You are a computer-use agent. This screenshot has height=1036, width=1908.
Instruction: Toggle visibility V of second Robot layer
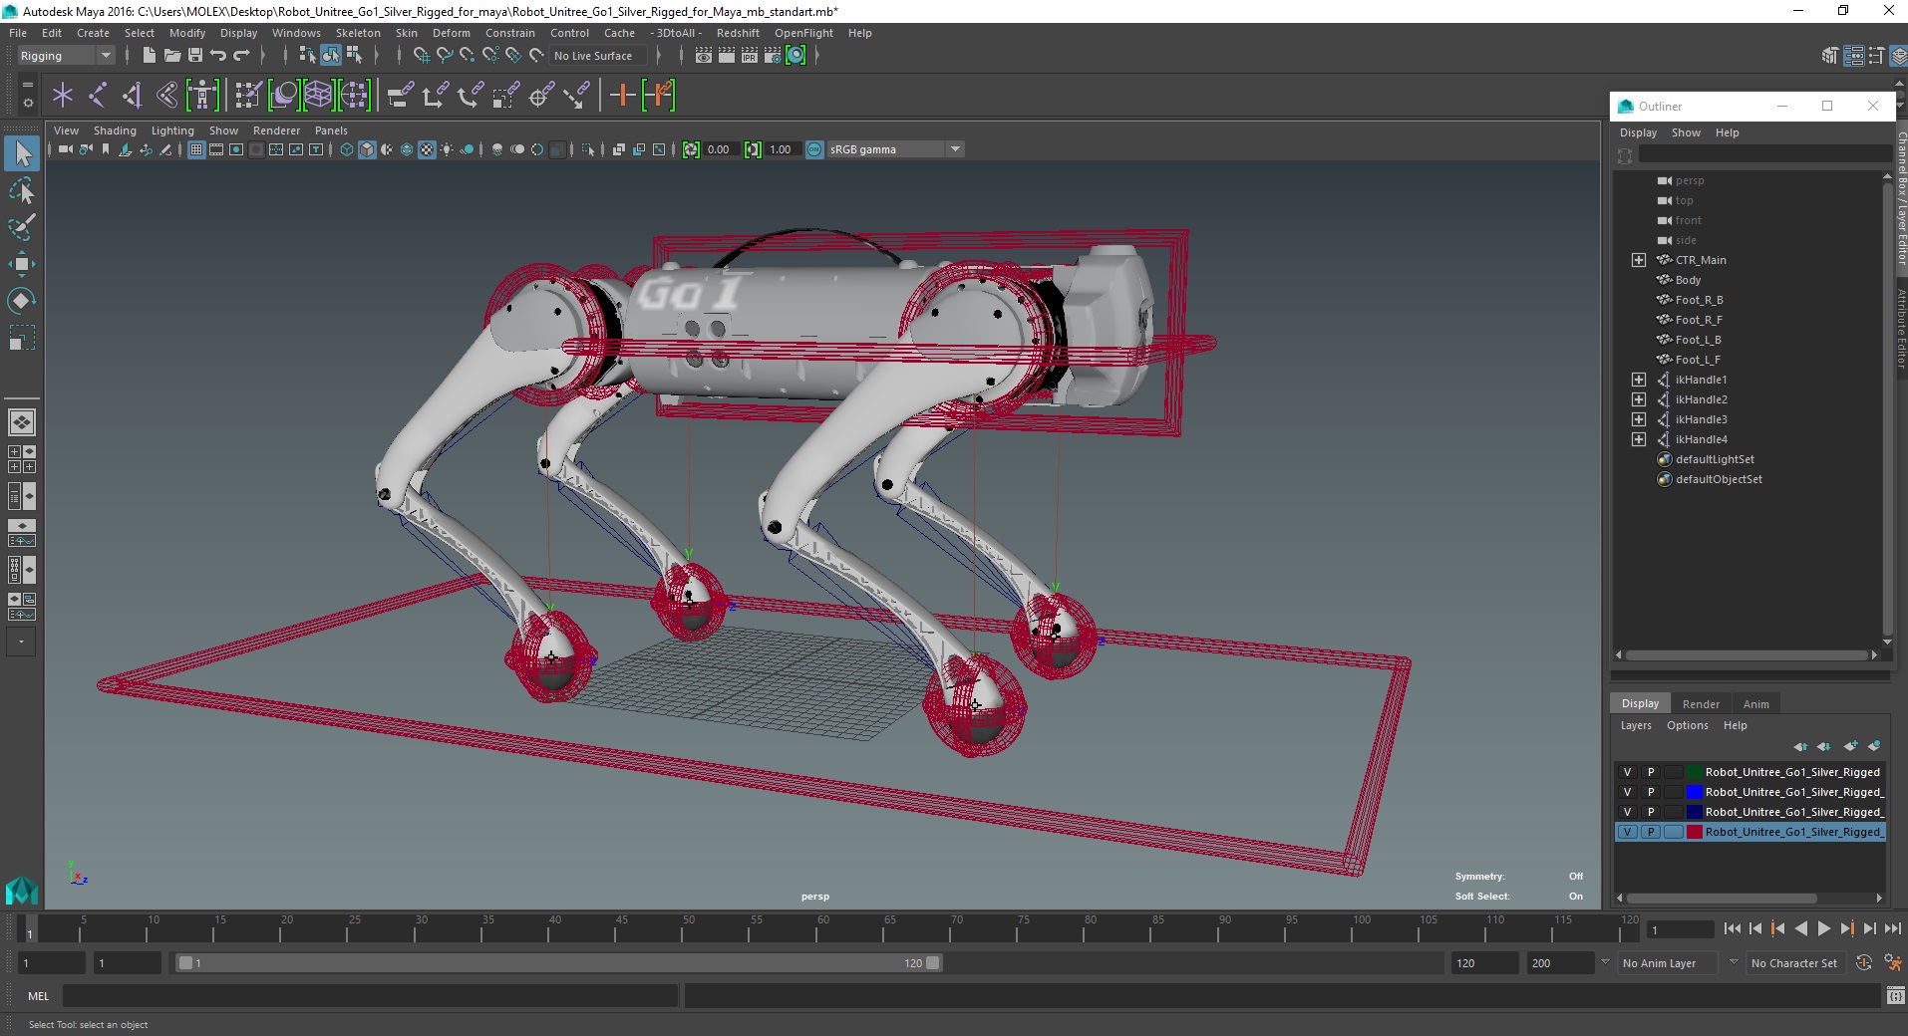coord(1627,792)
